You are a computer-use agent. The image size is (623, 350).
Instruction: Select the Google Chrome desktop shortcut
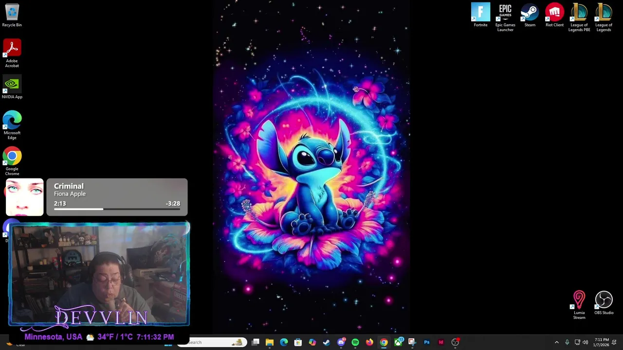(12, 161)
